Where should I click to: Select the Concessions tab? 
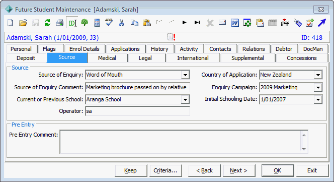coord(302,58)
